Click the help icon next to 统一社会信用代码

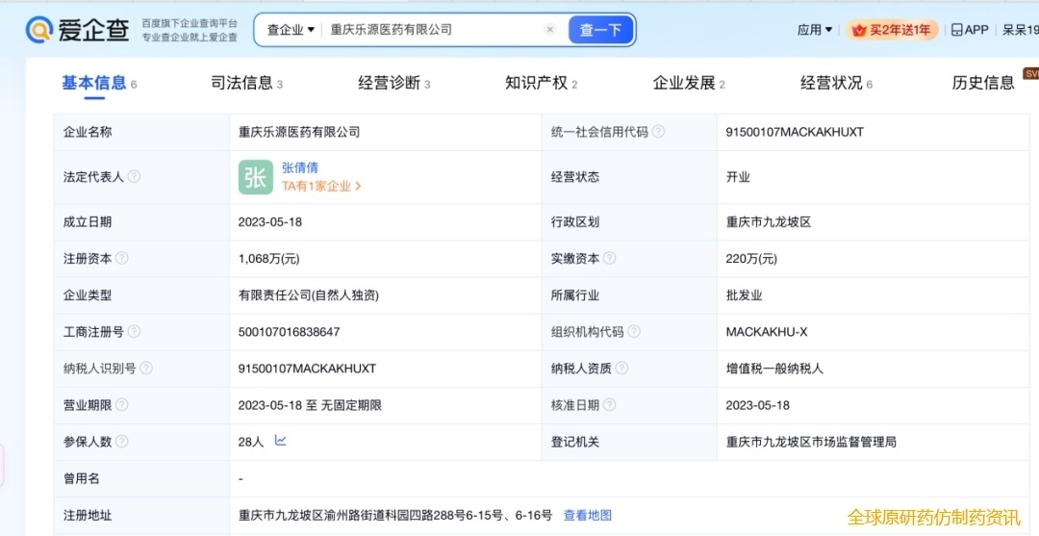pyautogui.click(x=658, y=132)
